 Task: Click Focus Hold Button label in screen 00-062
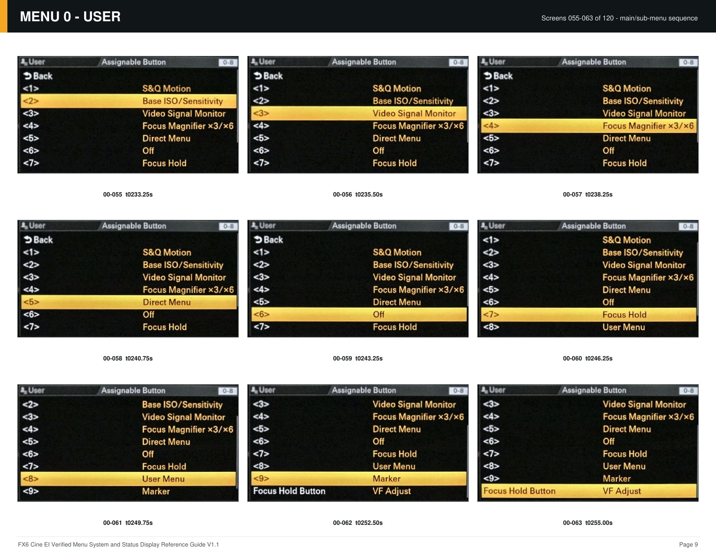pyautogui.click(x=289, y=491)
